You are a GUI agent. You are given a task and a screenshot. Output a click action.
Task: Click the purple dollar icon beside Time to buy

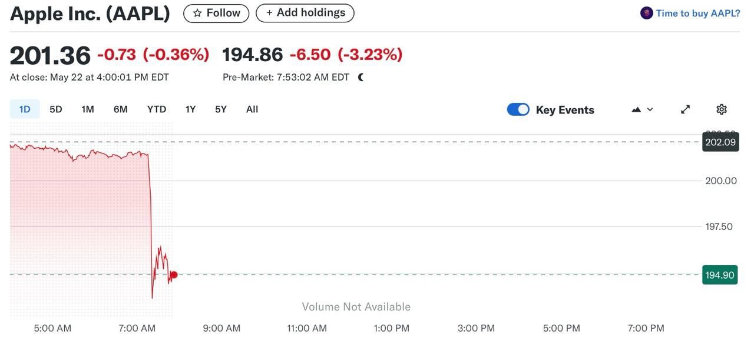[x=646, y=13]
